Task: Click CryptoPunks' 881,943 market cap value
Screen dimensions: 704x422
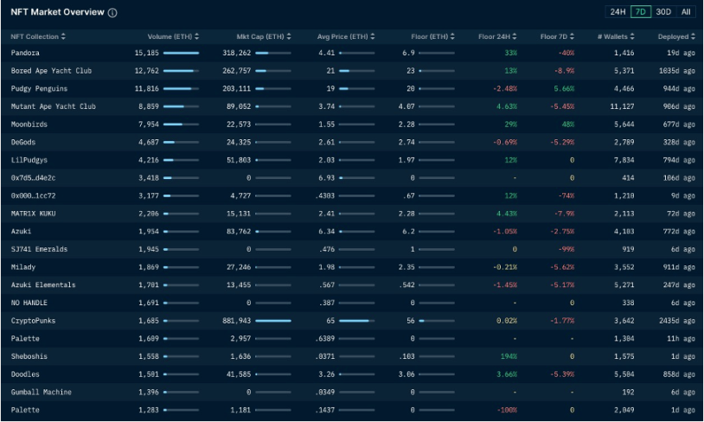Action: pyautogui.click(x=237, y=321)
